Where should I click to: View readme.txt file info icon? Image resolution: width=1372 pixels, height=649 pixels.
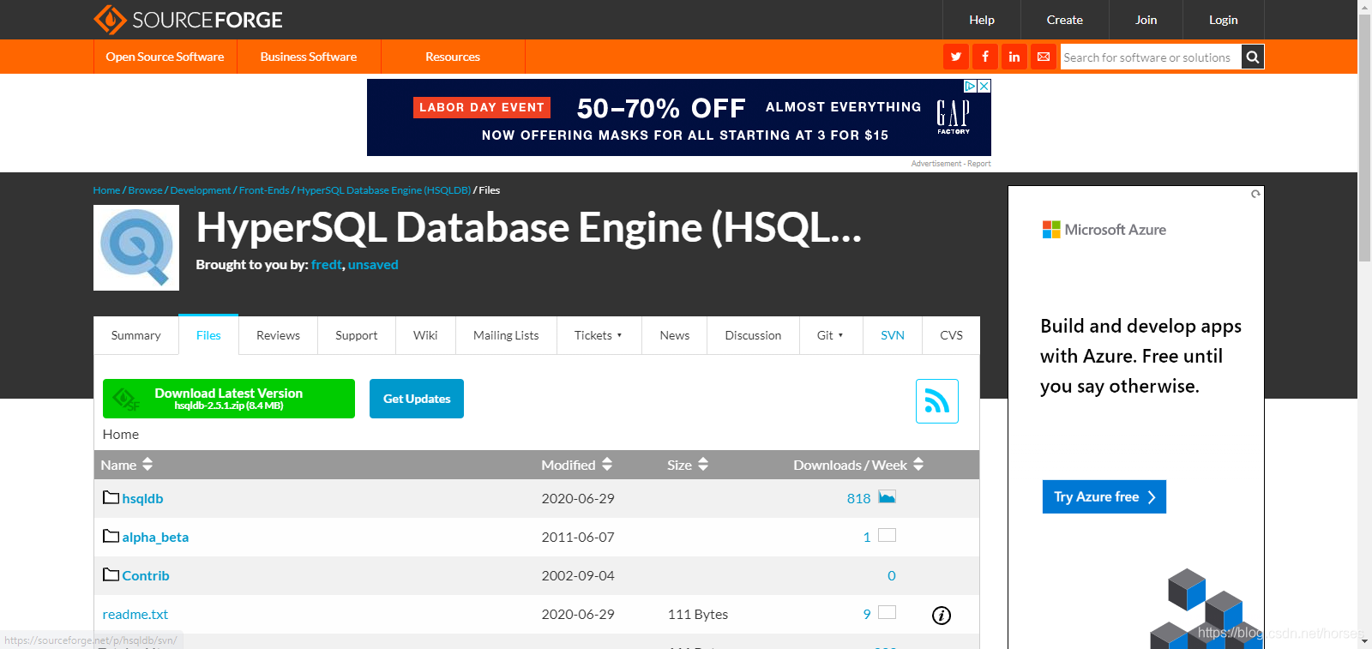942,616
